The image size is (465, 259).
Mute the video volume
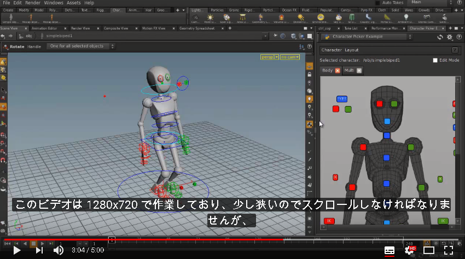point(58,250)
